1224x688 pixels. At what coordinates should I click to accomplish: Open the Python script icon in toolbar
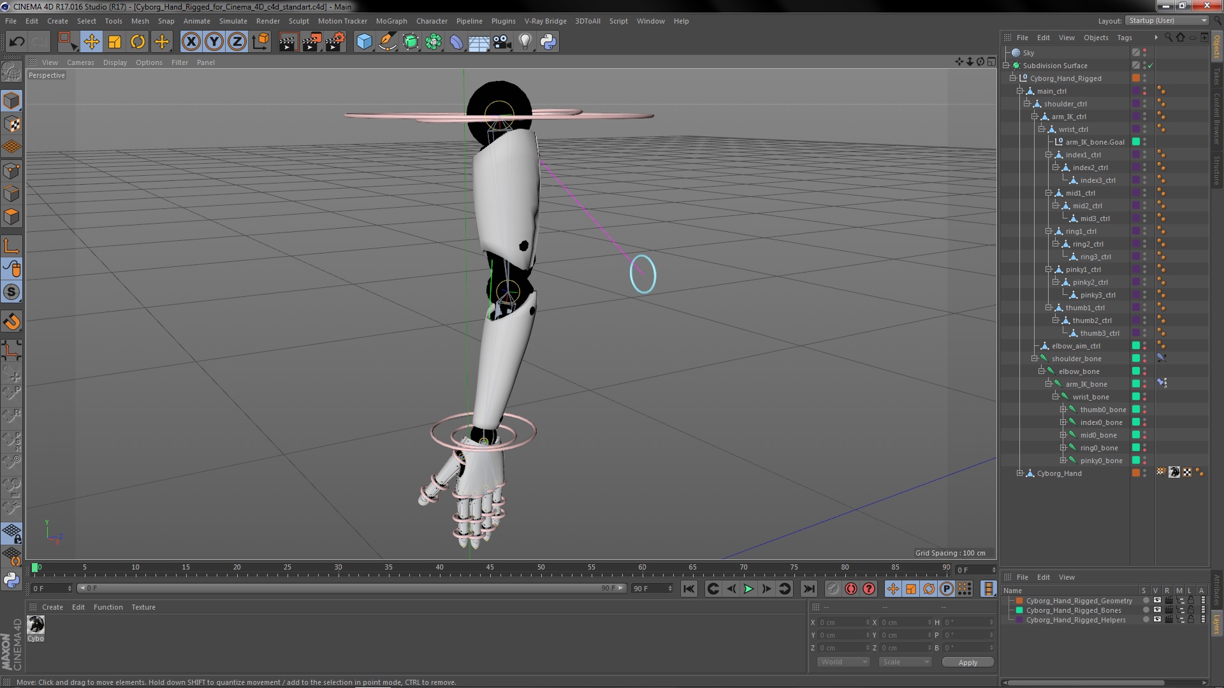548,42
